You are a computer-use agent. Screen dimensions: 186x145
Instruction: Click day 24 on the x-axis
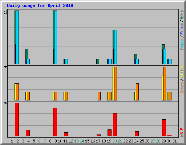click(136, 141)
